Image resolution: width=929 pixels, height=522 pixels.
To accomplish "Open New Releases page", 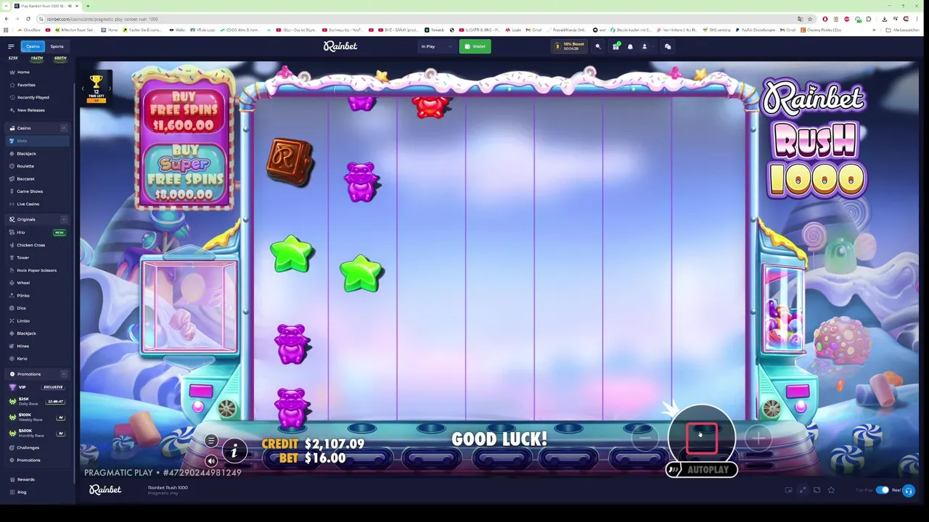I will (x=30, y=110).
